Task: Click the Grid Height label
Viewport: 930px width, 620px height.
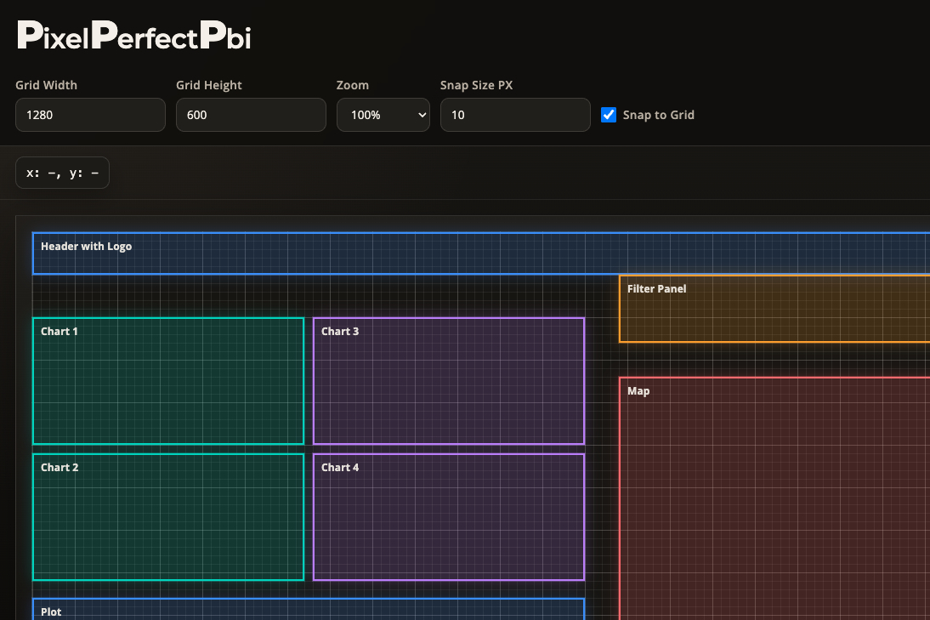Action: [x=209, y=85]
